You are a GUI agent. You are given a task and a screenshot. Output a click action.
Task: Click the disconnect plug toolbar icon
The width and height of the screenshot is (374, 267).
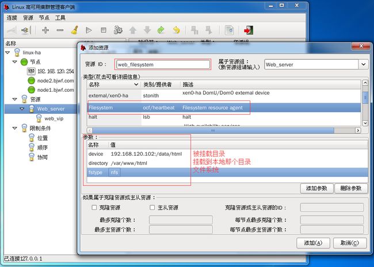click(25, 30)
